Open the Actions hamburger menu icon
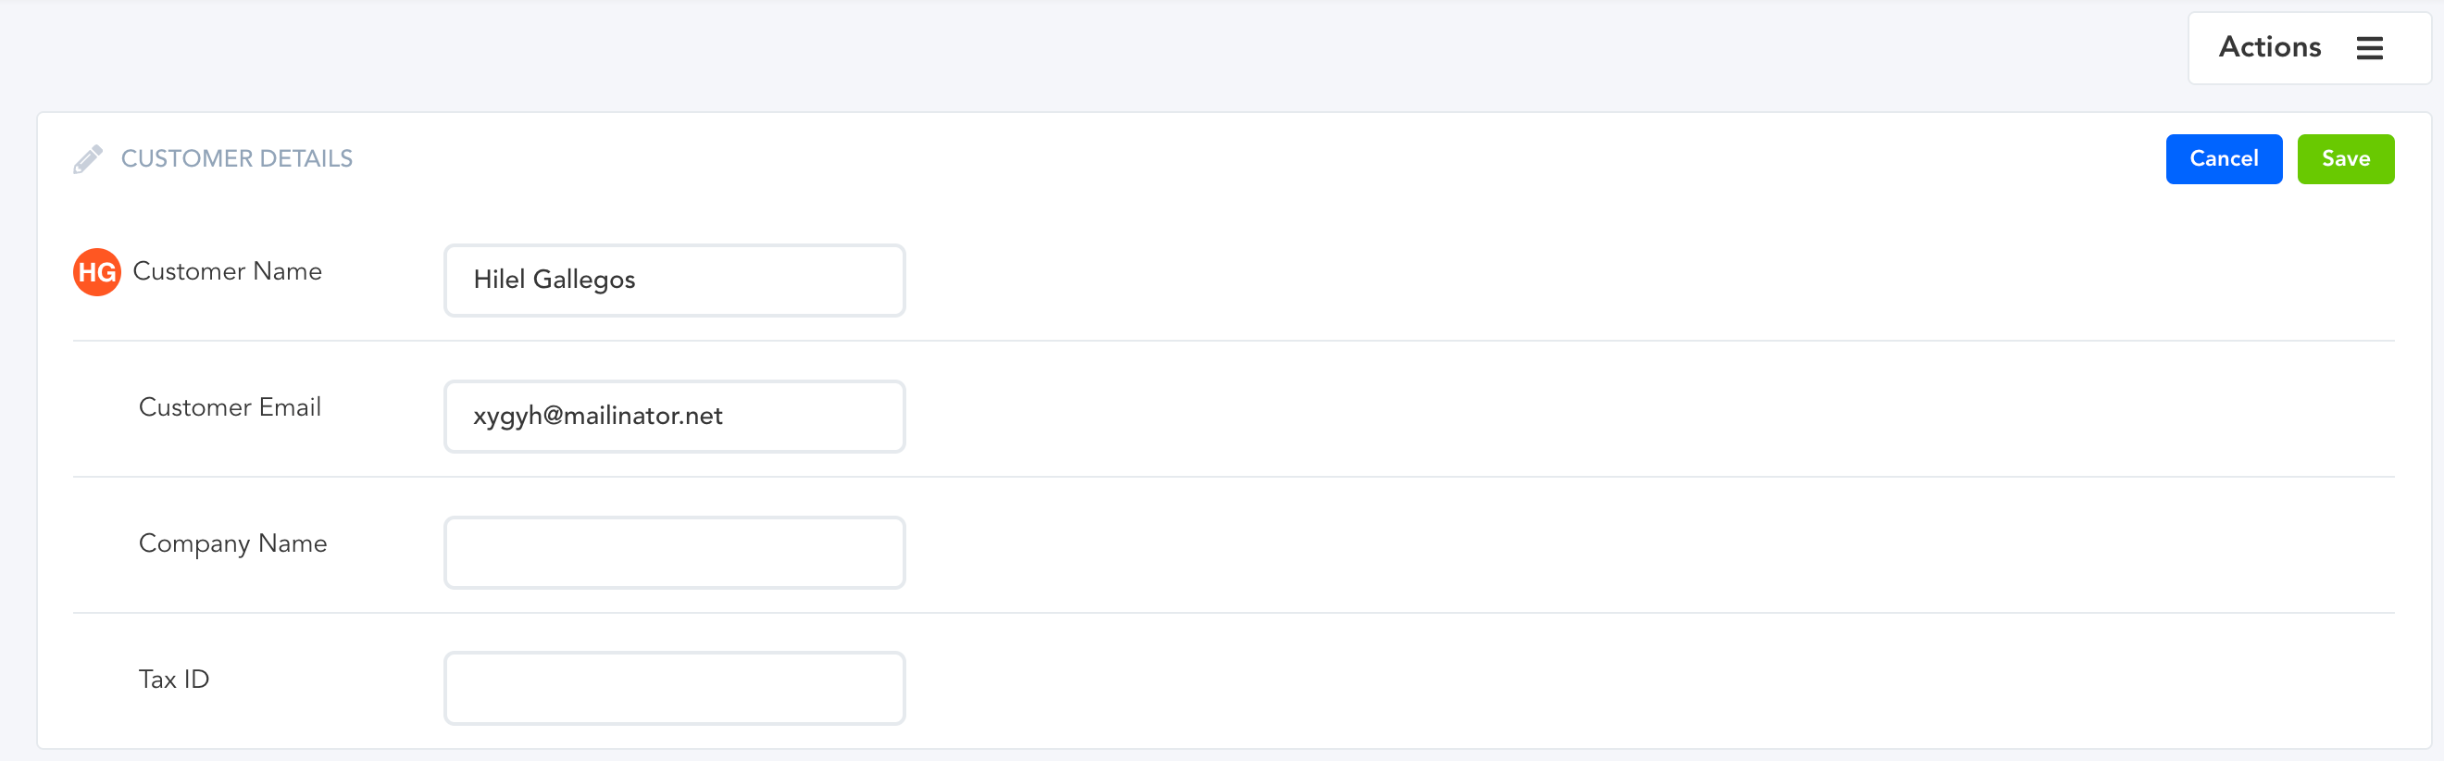Screen dimensions: 2444x761 point(2369,47)
